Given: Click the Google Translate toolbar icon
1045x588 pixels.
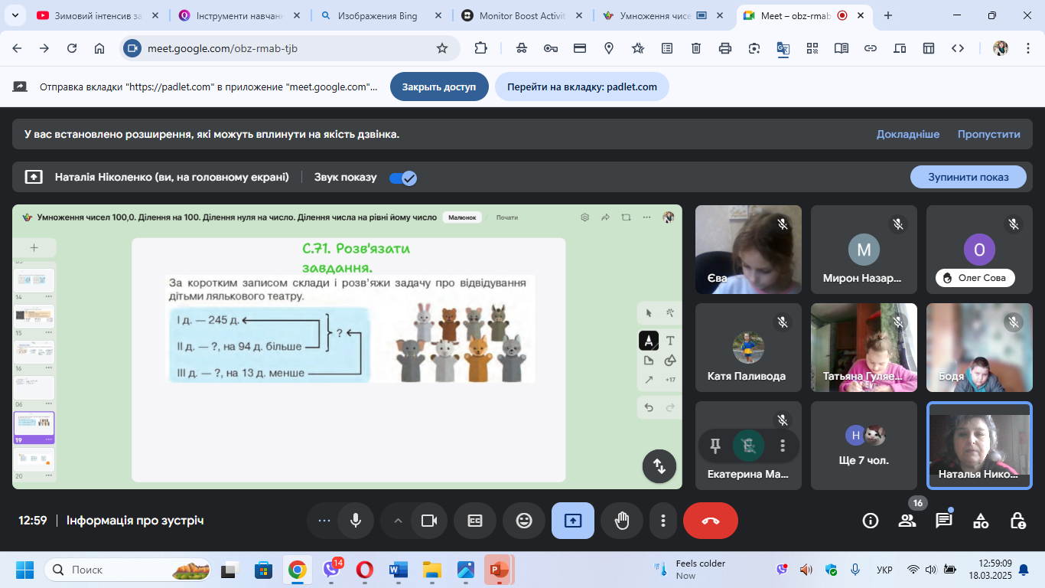Looking at the screenshot, I should coord(783,48).
